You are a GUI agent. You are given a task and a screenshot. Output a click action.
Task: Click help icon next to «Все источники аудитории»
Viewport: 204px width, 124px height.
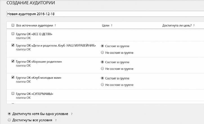55,25
